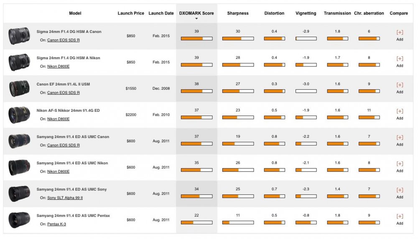The image size is (418, 239).
Task: Open the Canon EOS 5DS R link in first row
Action: (63, 40)
